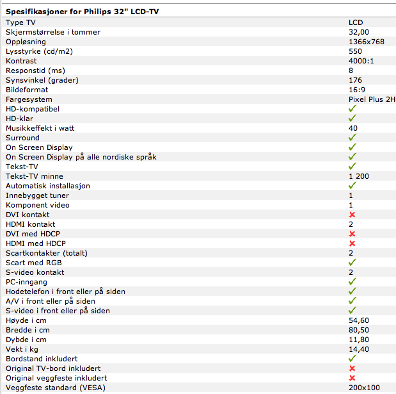Click the Surround green checkmark icon
The height and width of the screenshot is (394, 396).
point(352,138)
